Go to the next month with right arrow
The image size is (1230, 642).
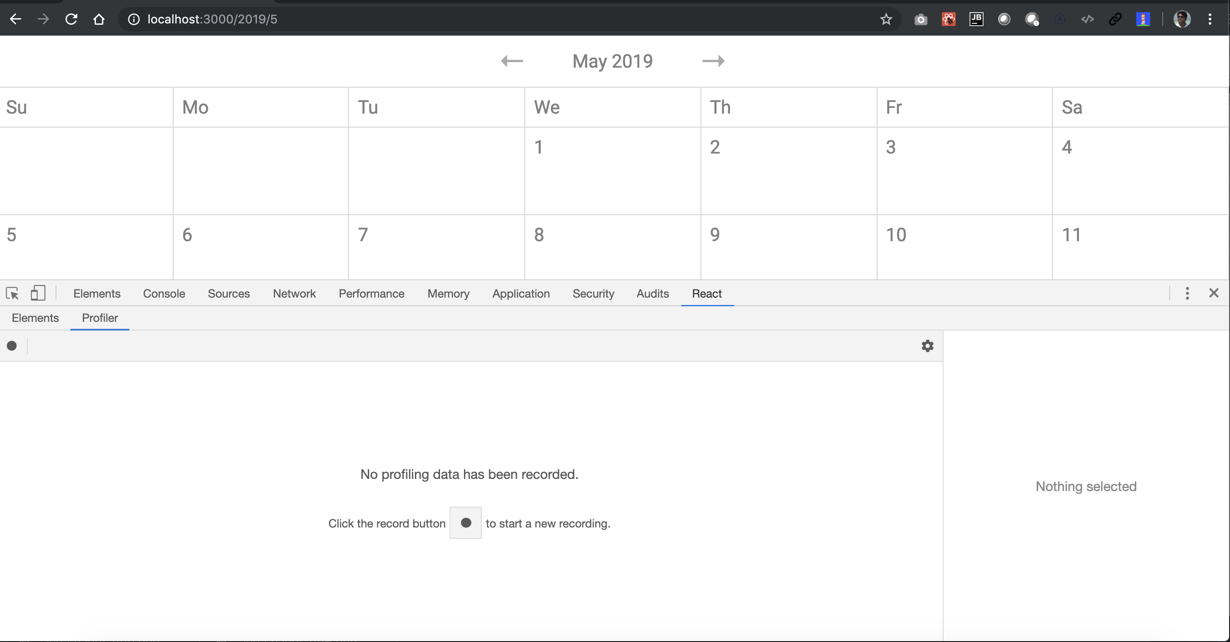click(x=714, y=61)
